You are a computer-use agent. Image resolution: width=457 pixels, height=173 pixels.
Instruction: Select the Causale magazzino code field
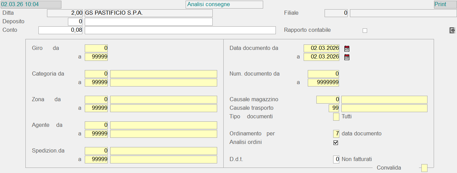pos(328,99)
